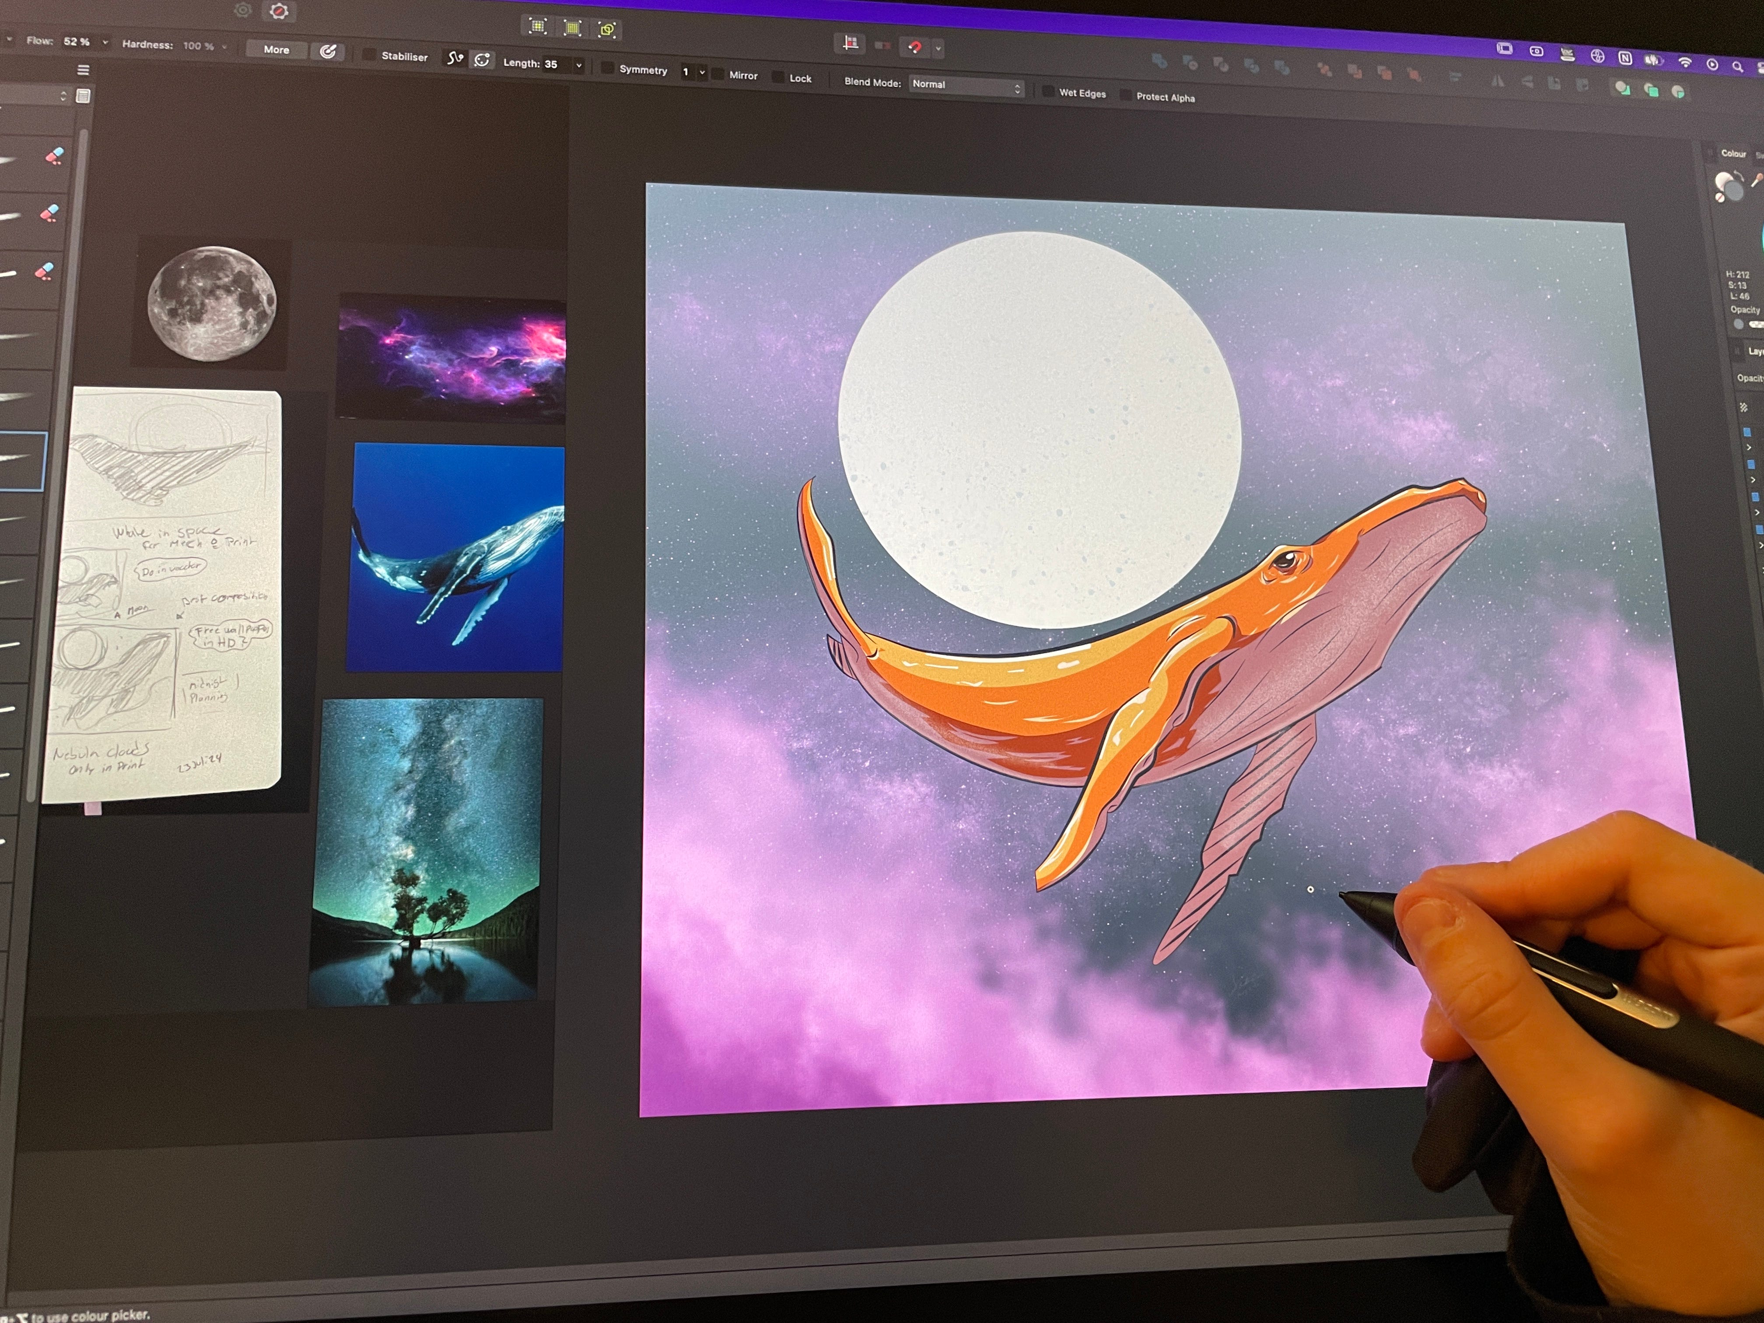Open the snapping options dropdown arrow

(x=938, y=49)
